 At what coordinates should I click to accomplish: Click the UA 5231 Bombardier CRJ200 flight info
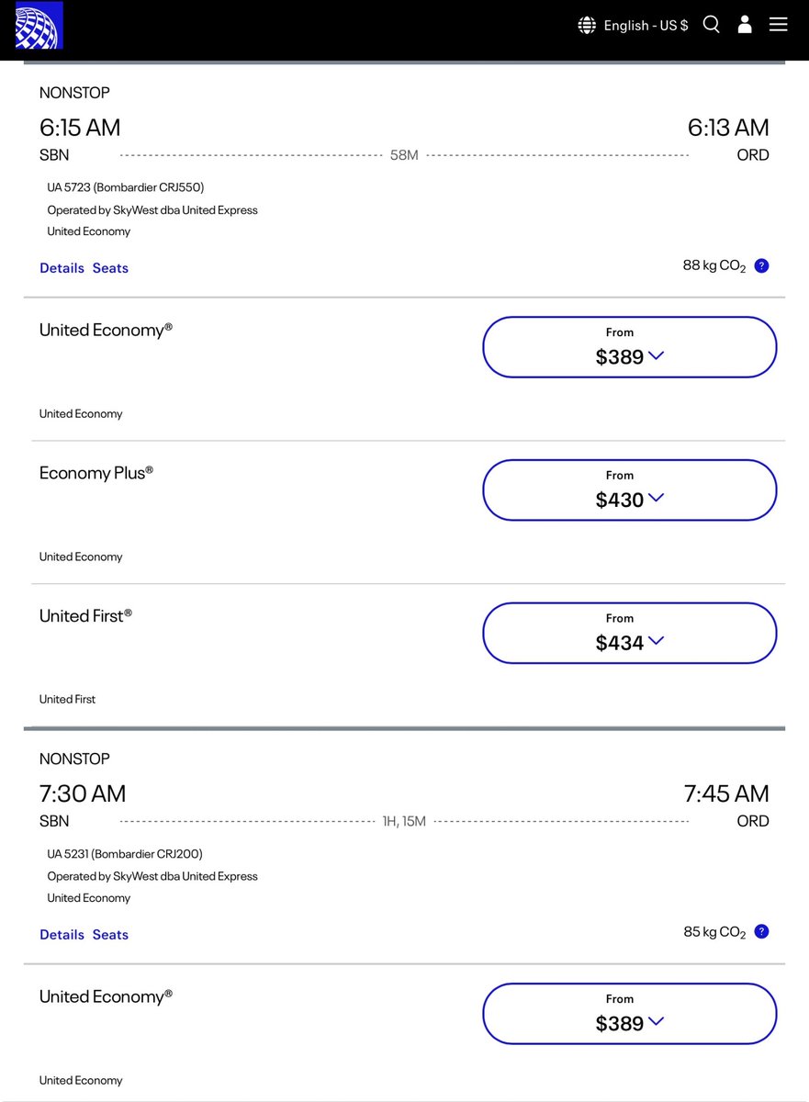coord(125,854)
